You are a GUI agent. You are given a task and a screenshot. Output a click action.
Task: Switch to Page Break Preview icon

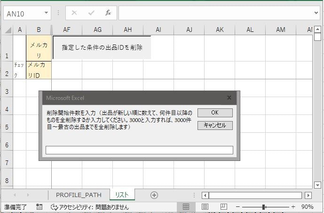click(223, 206)
